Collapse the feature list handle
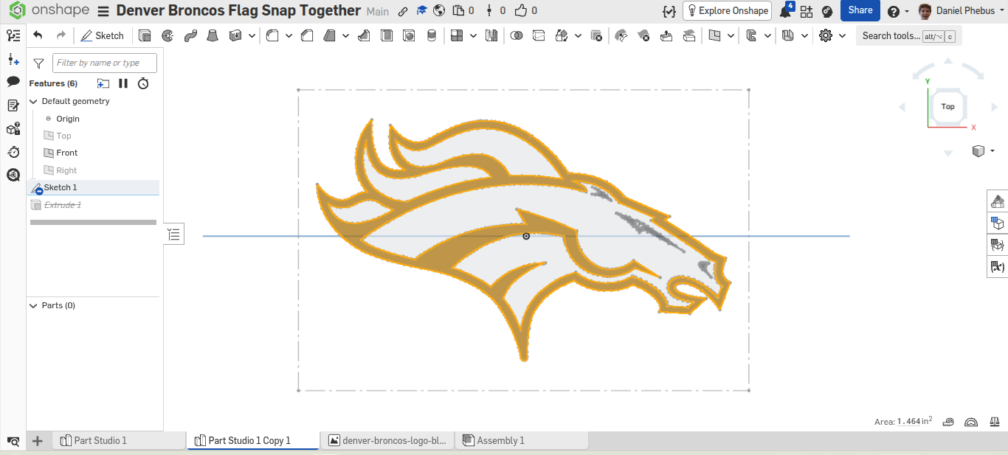Viewport: 1008px width, 455px height. 173,235
